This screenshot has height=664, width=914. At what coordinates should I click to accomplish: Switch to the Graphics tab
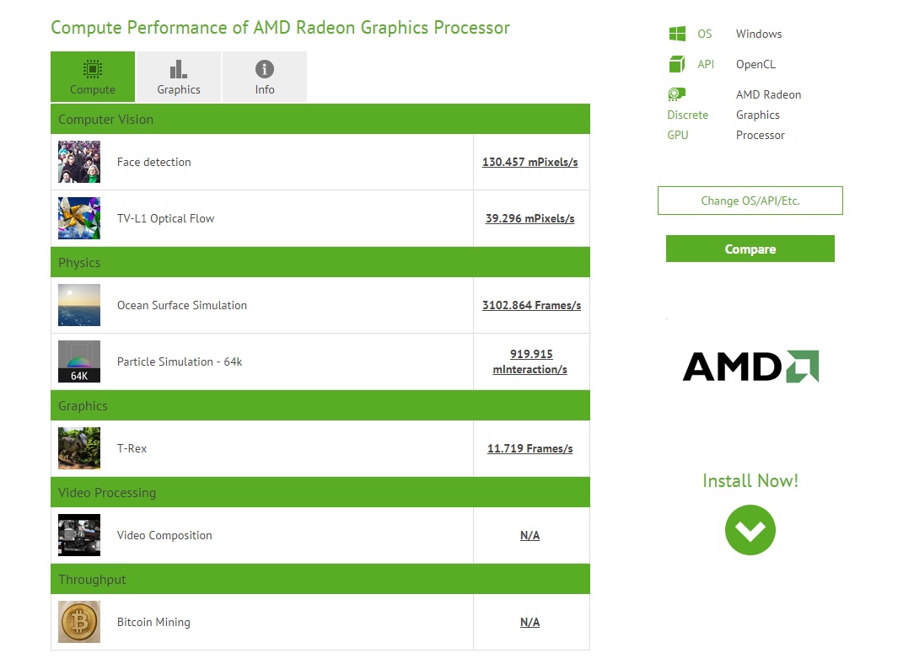pyautogui.click(x=179, y=77)
